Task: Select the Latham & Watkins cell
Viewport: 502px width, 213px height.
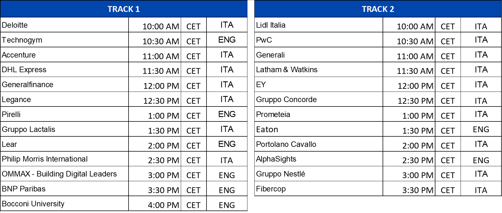Action: pos(287,70)
